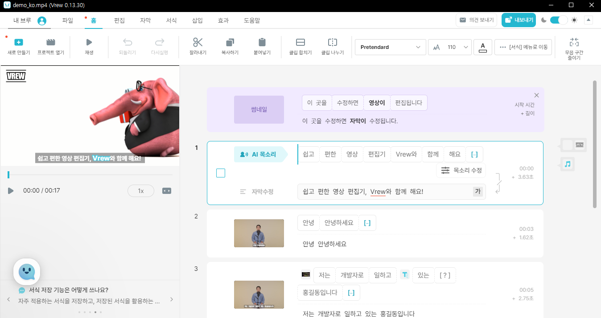The height and width of the screenshot is (318, 601).
Task: Switch to the 서식 tab
Action: point(171,20)
